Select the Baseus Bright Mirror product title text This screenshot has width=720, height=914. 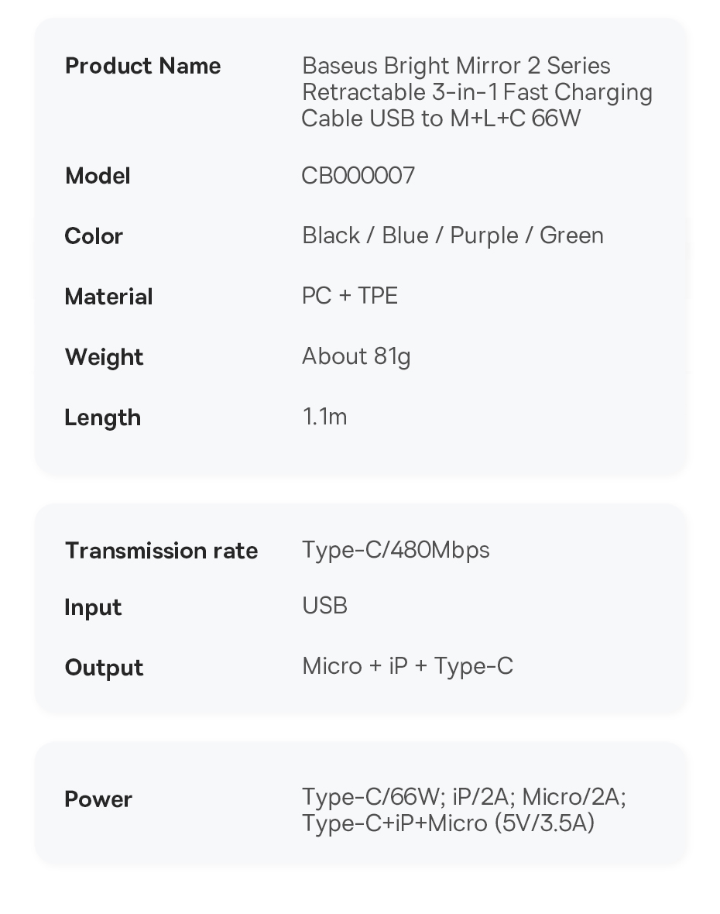(x=476, y=92)
